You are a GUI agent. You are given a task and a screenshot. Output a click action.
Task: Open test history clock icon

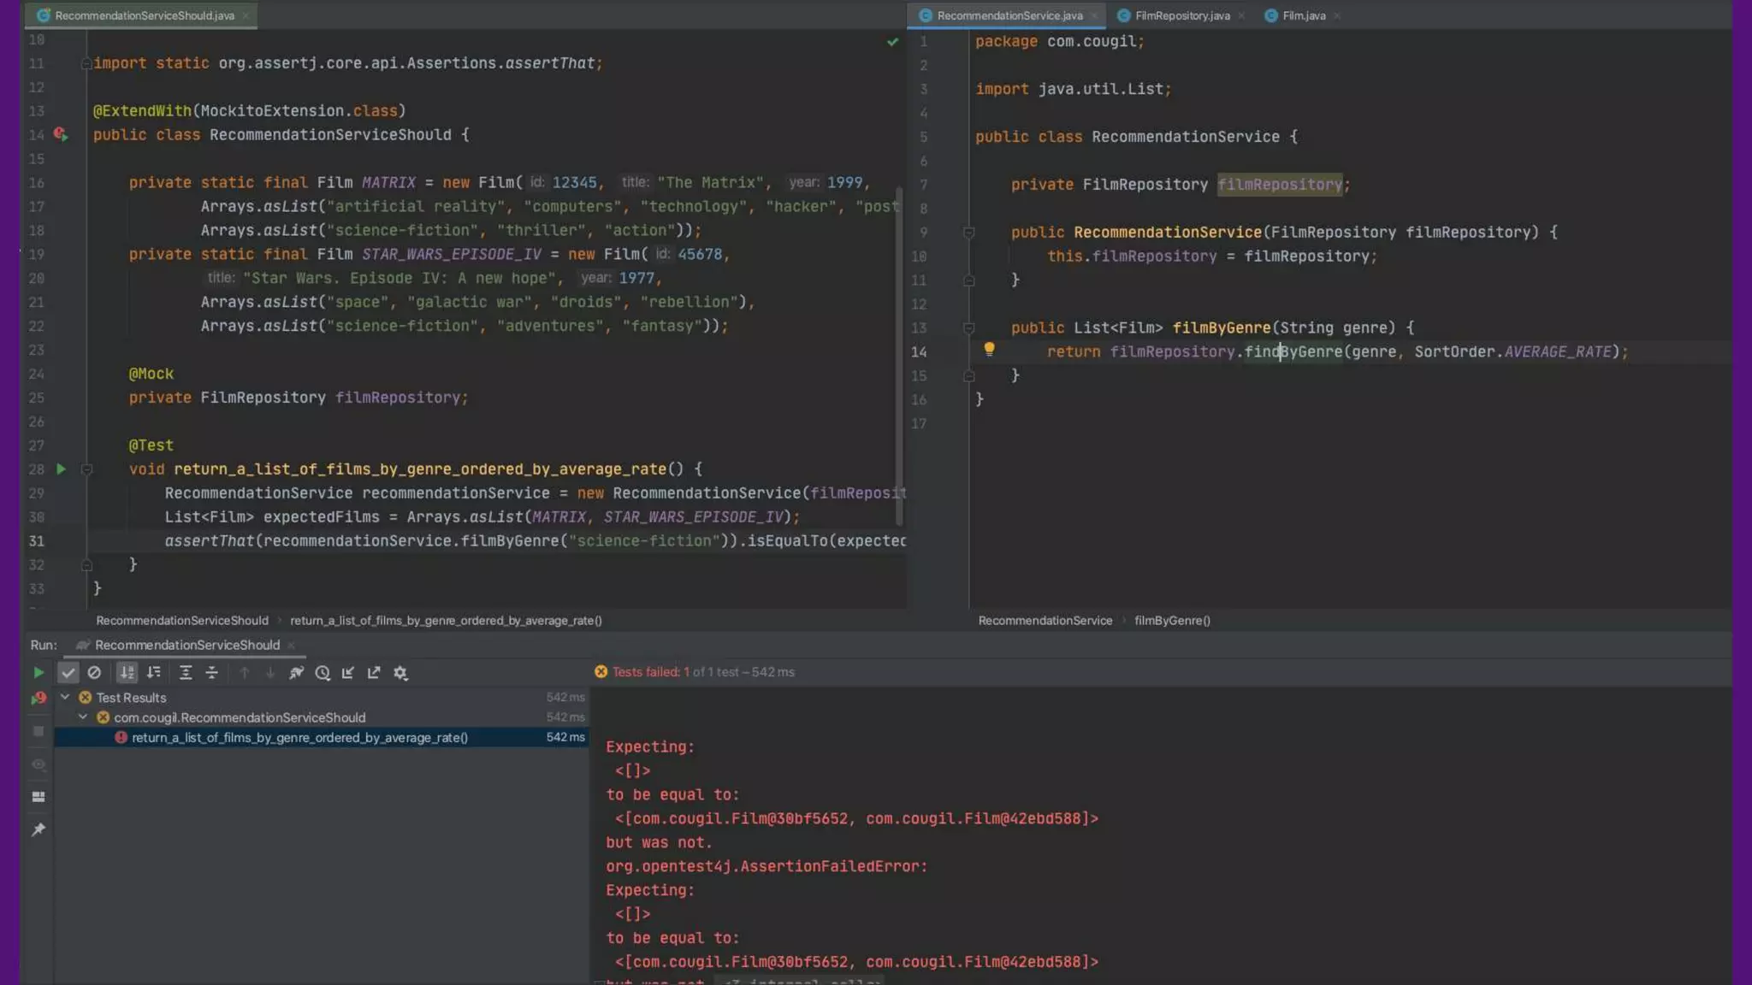[x=323, y=673]
